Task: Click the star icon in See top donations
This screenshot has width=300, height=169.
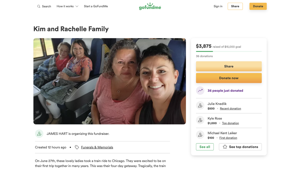Action: [224, 147]
